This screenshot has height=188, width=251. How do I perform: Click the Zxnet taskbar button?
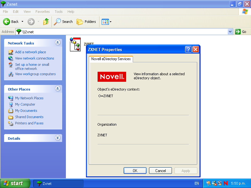58,184
